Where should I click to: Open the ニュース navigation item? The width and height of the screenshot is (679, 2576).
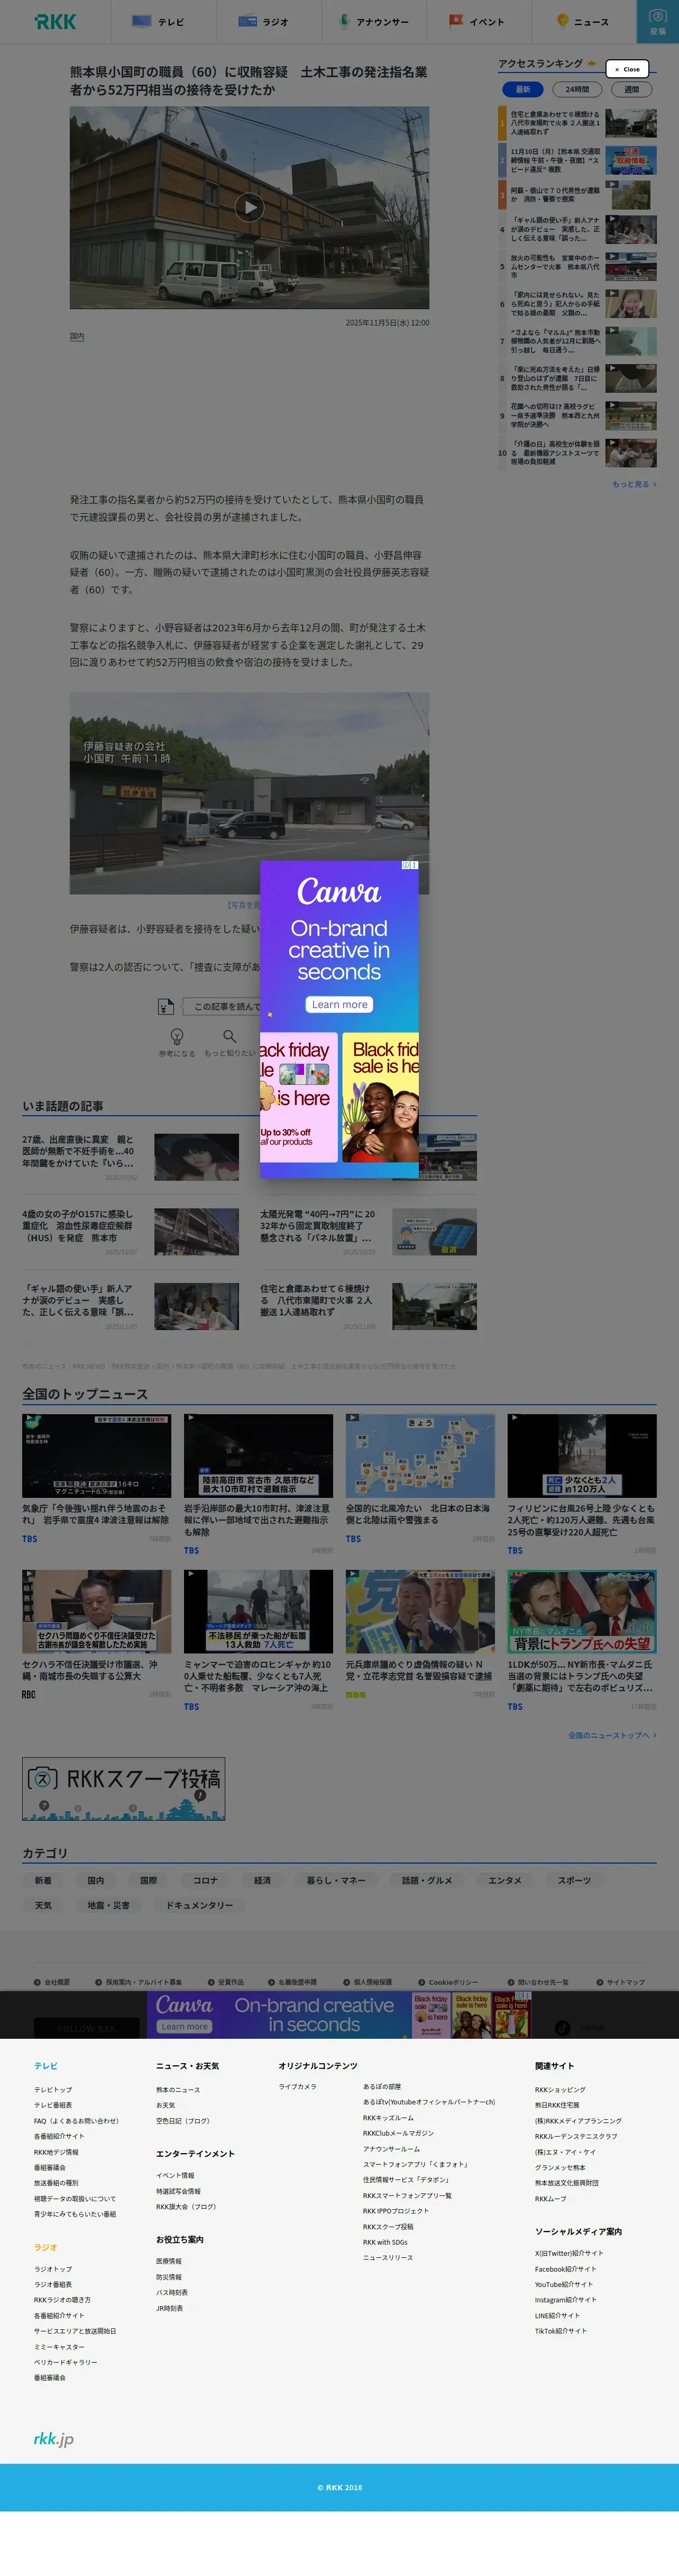582,21
